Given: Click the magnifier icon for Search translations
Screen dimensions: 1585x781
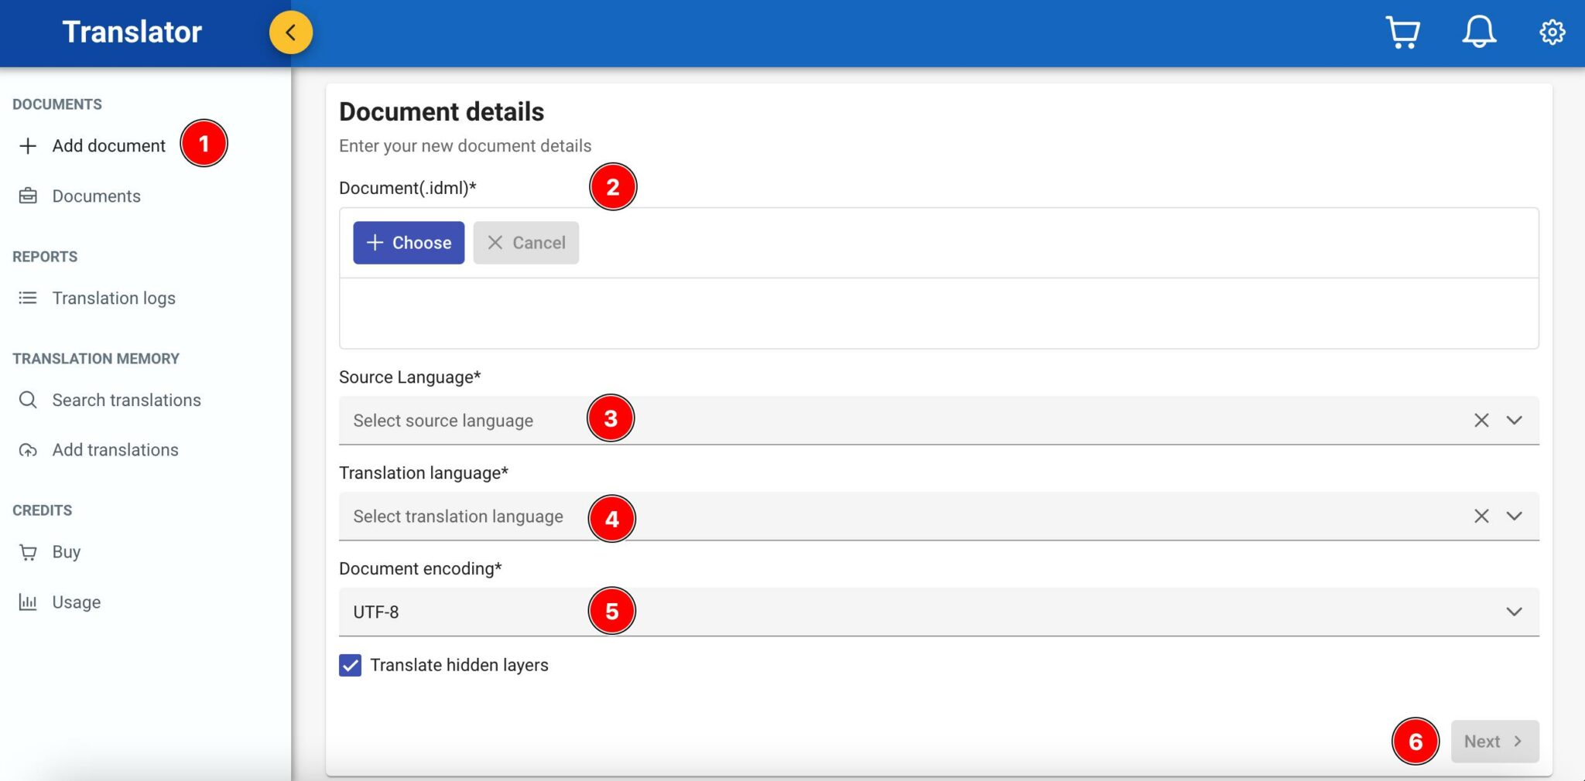Looking at the screenshot, I should click(x=28, y=400).
